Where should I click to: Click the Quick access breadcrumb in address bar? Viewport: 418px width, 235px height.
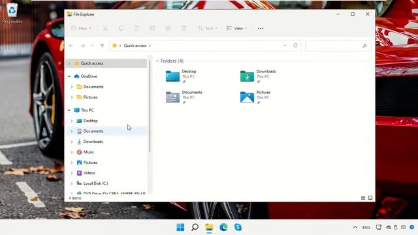(x=135, y=46)
